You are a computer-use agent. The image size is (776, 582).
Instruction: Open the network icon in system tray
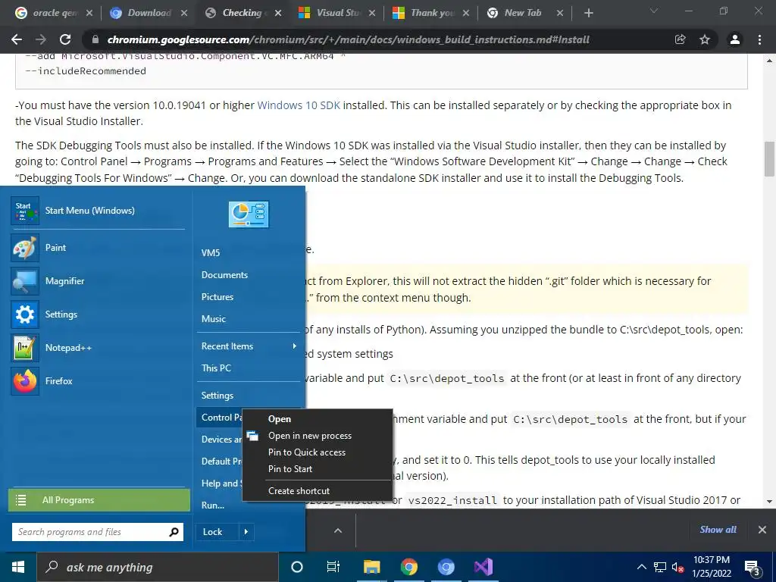click(660, 567)
